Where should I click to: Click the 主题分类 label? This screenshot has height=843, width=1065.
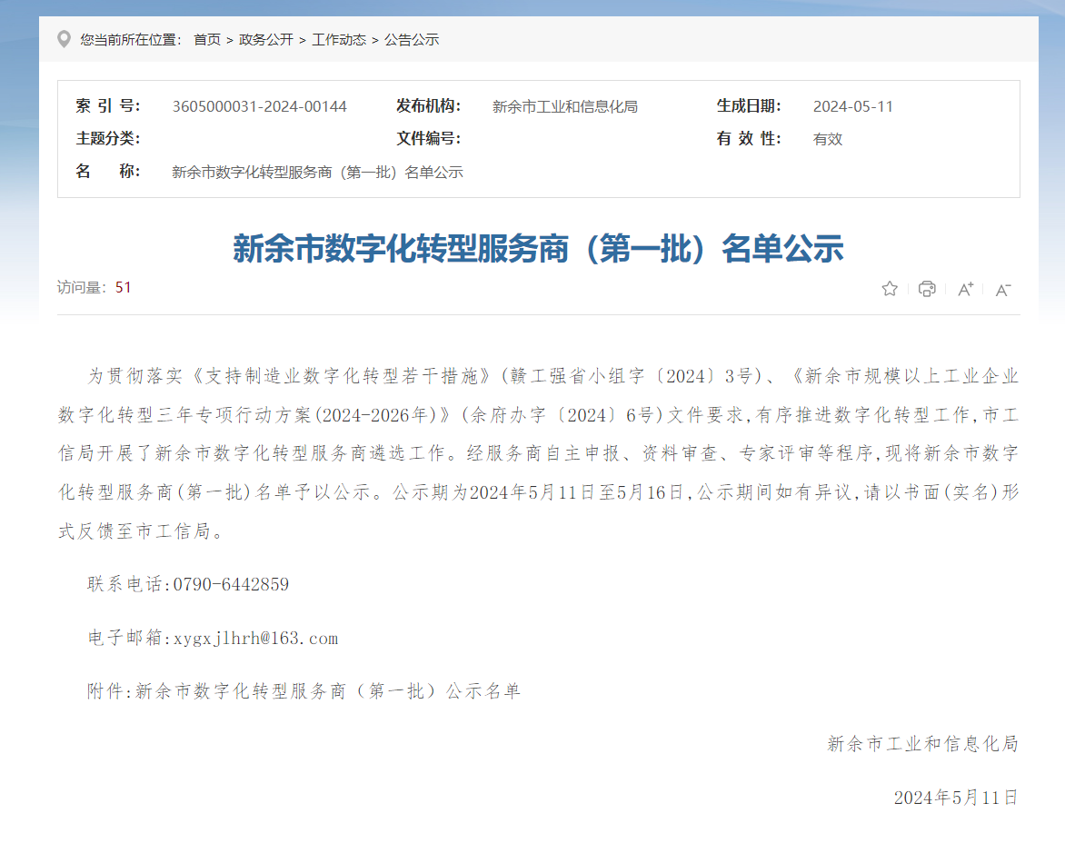[x=108, y=138]
